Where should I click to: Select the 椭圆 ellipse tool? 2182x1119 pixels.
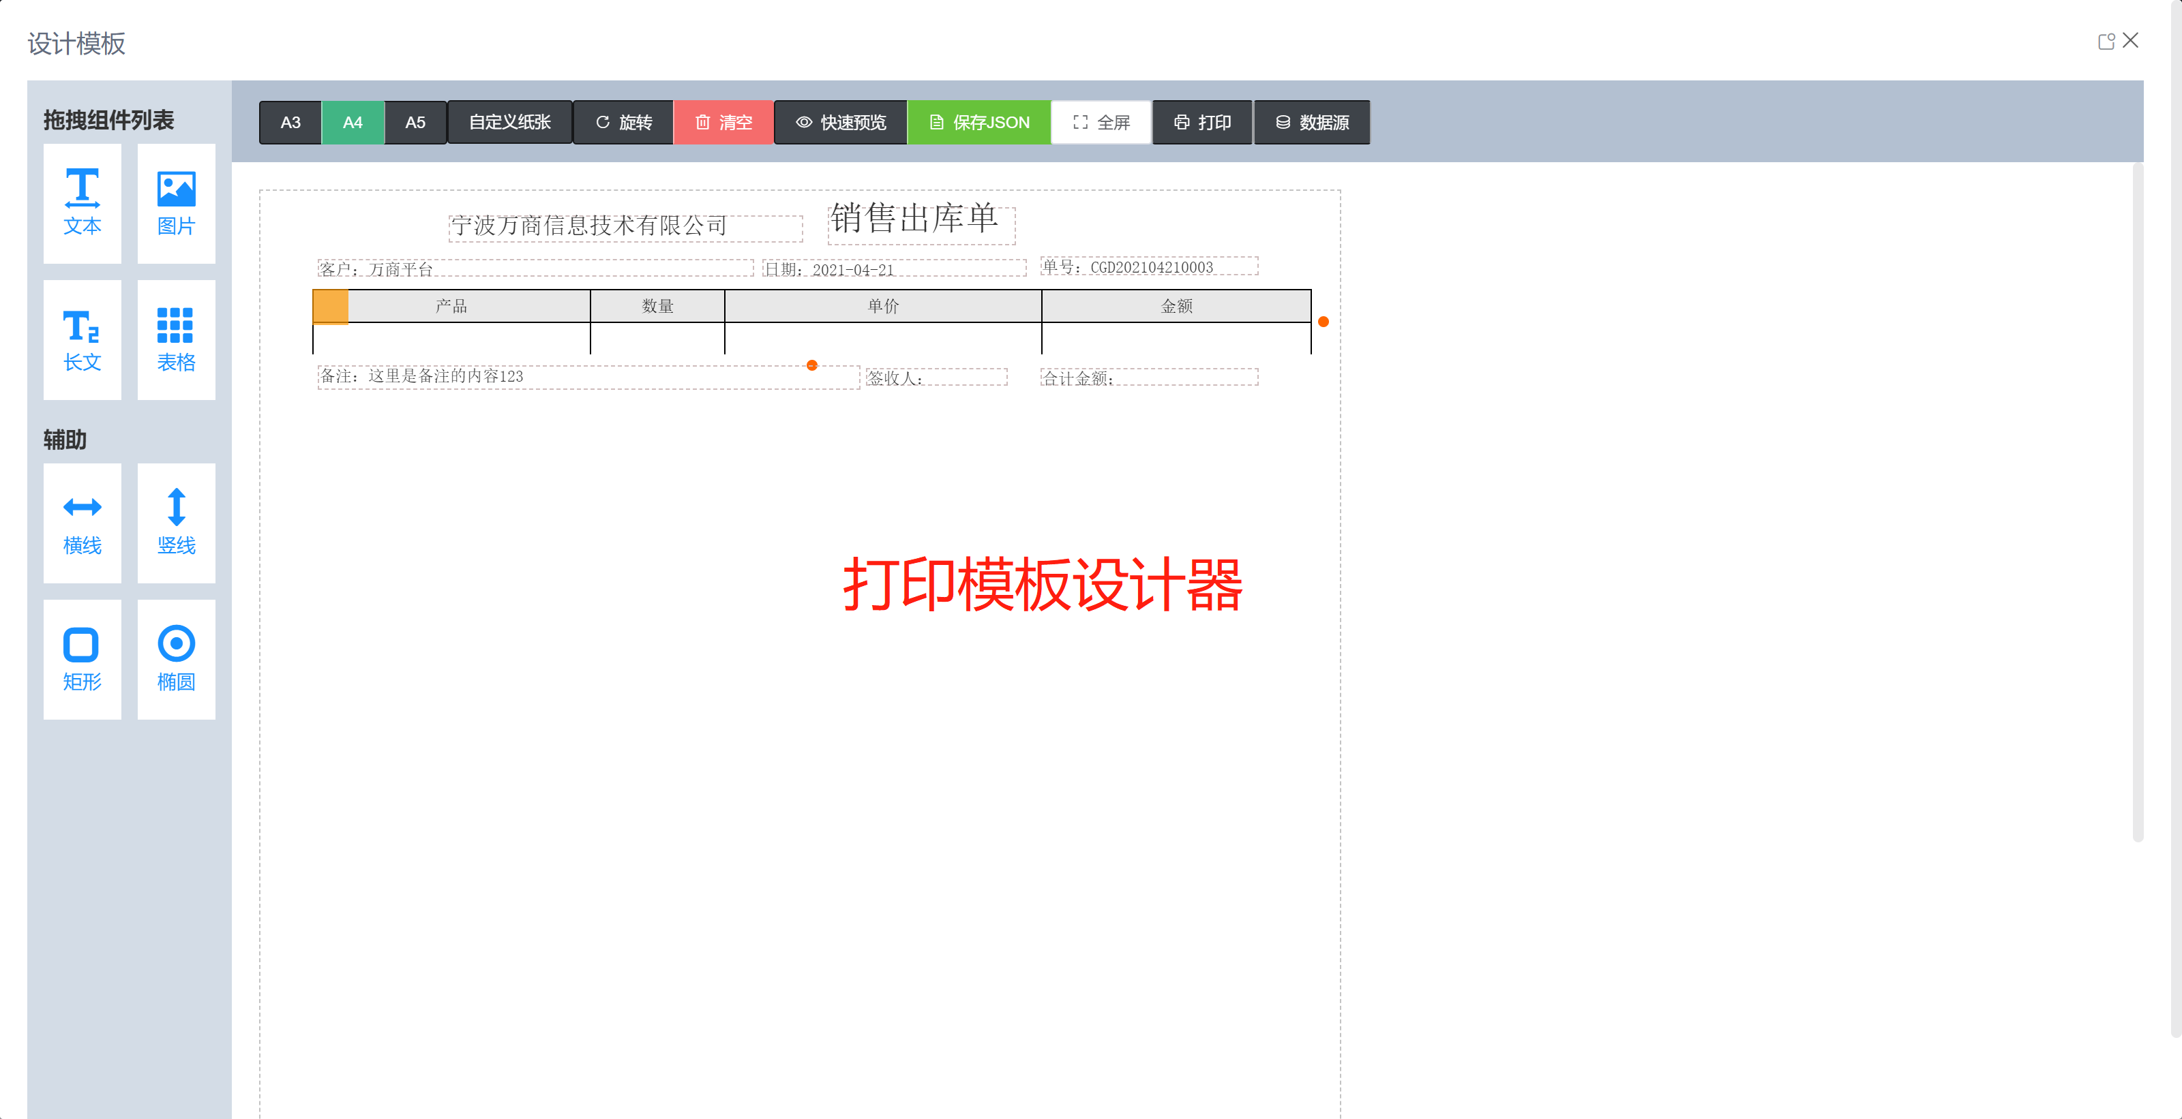[x=176, y=660]
